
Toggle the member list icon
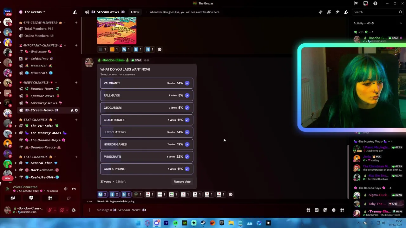[x=346, y=12]
